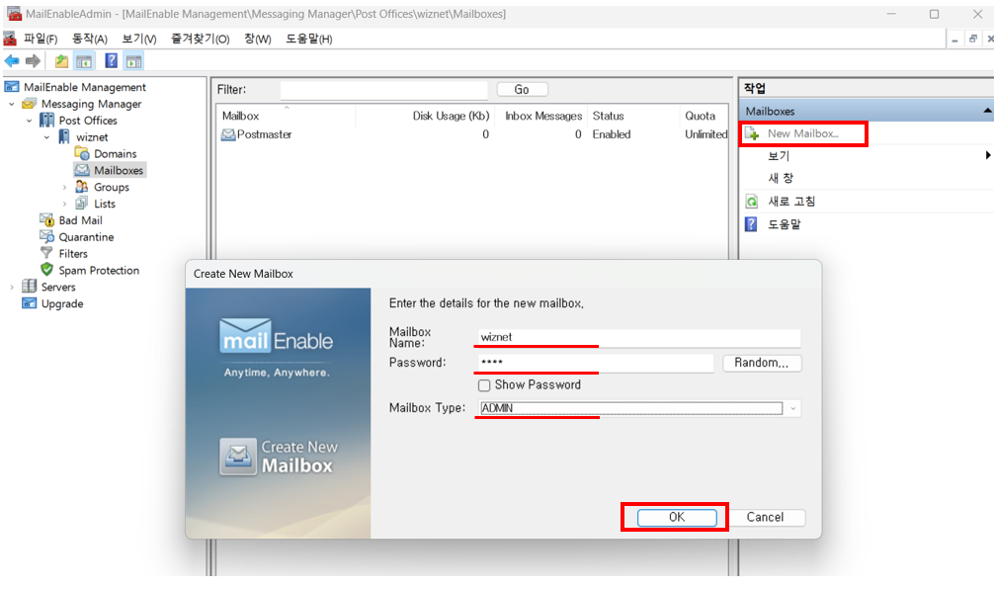Open the blue help toolbar icon
Viewport: 995px width, 589px height.
111,61
